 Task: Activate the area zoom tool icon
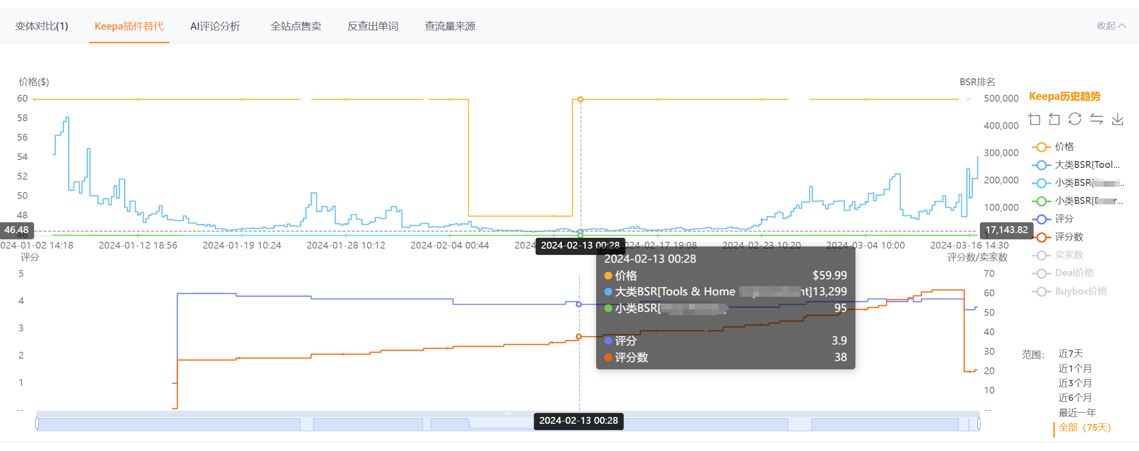coord(1034,119)
